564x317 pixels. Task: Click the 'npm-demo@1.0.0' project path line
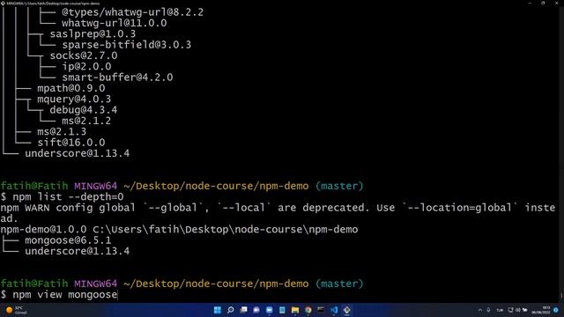pyautogui.click(x=179, y=230)
